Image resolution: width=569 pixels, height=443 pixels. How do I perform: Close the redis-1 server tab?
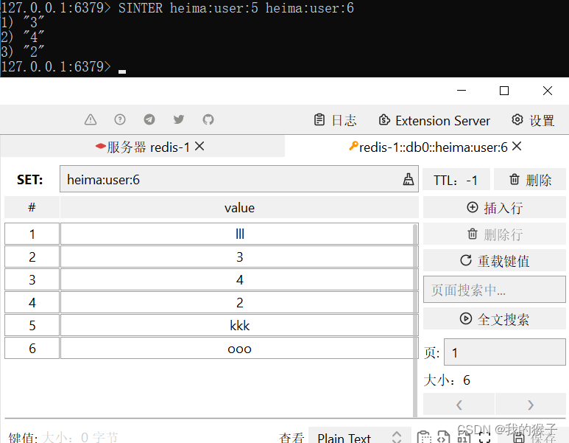(199, 146)
